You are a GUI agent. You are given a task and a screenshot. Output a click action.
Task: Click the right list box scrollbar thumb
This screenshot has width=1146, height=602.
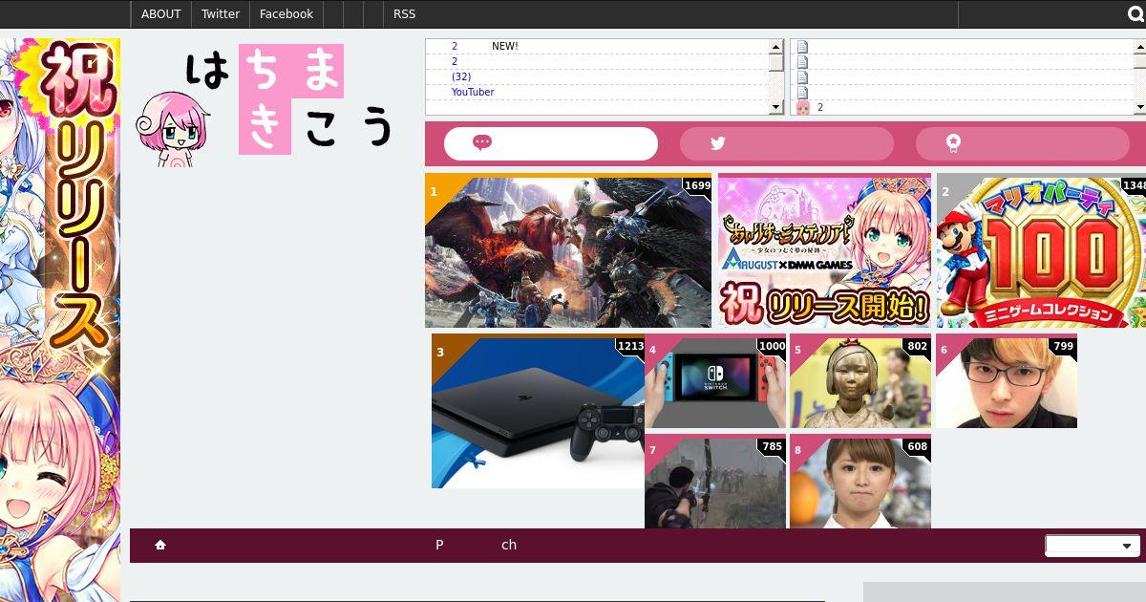click(x=1139, y=62)
